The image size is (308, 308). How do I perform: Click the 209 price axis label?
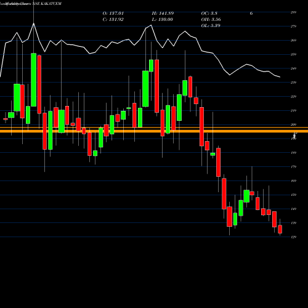pos(293,124)
